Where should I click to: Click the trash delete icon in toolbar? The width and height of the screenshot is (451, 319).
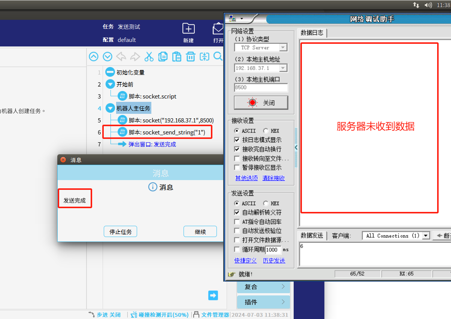click(x=191, y=57)
